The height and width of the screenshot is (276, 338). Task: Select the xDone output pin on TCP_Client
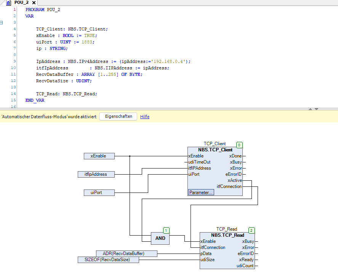tap(235, 156)
